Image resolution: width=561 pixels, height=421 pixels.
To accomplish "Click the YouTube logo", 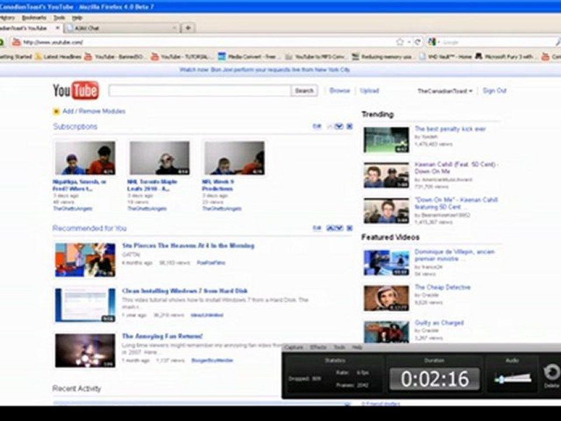I will pyautogui.click(x=76, y=90).
